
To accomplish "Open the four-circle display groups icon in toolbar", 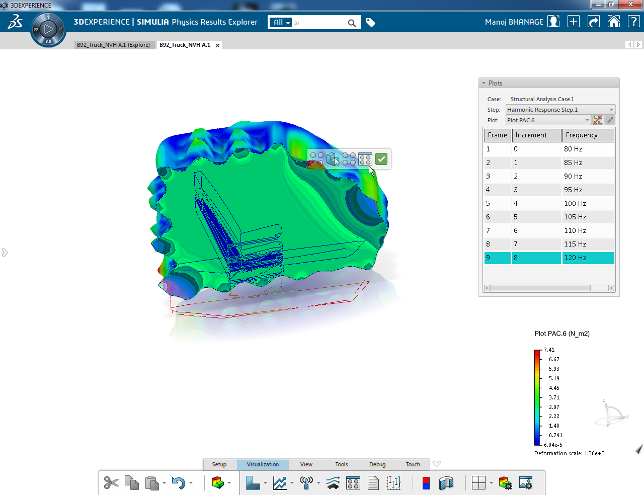I will [x=353, y=483].
